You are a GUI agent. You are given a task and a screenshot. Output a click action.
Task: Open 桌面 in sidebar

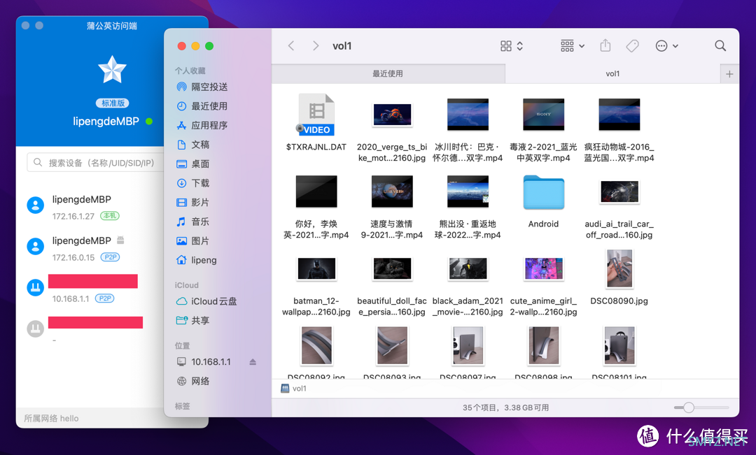(194, 164)
